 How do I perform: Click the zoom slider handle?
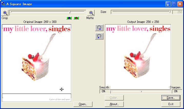[70, 12]
